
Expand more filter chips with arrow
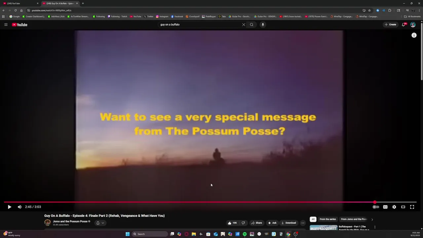[x=372, y=219]
